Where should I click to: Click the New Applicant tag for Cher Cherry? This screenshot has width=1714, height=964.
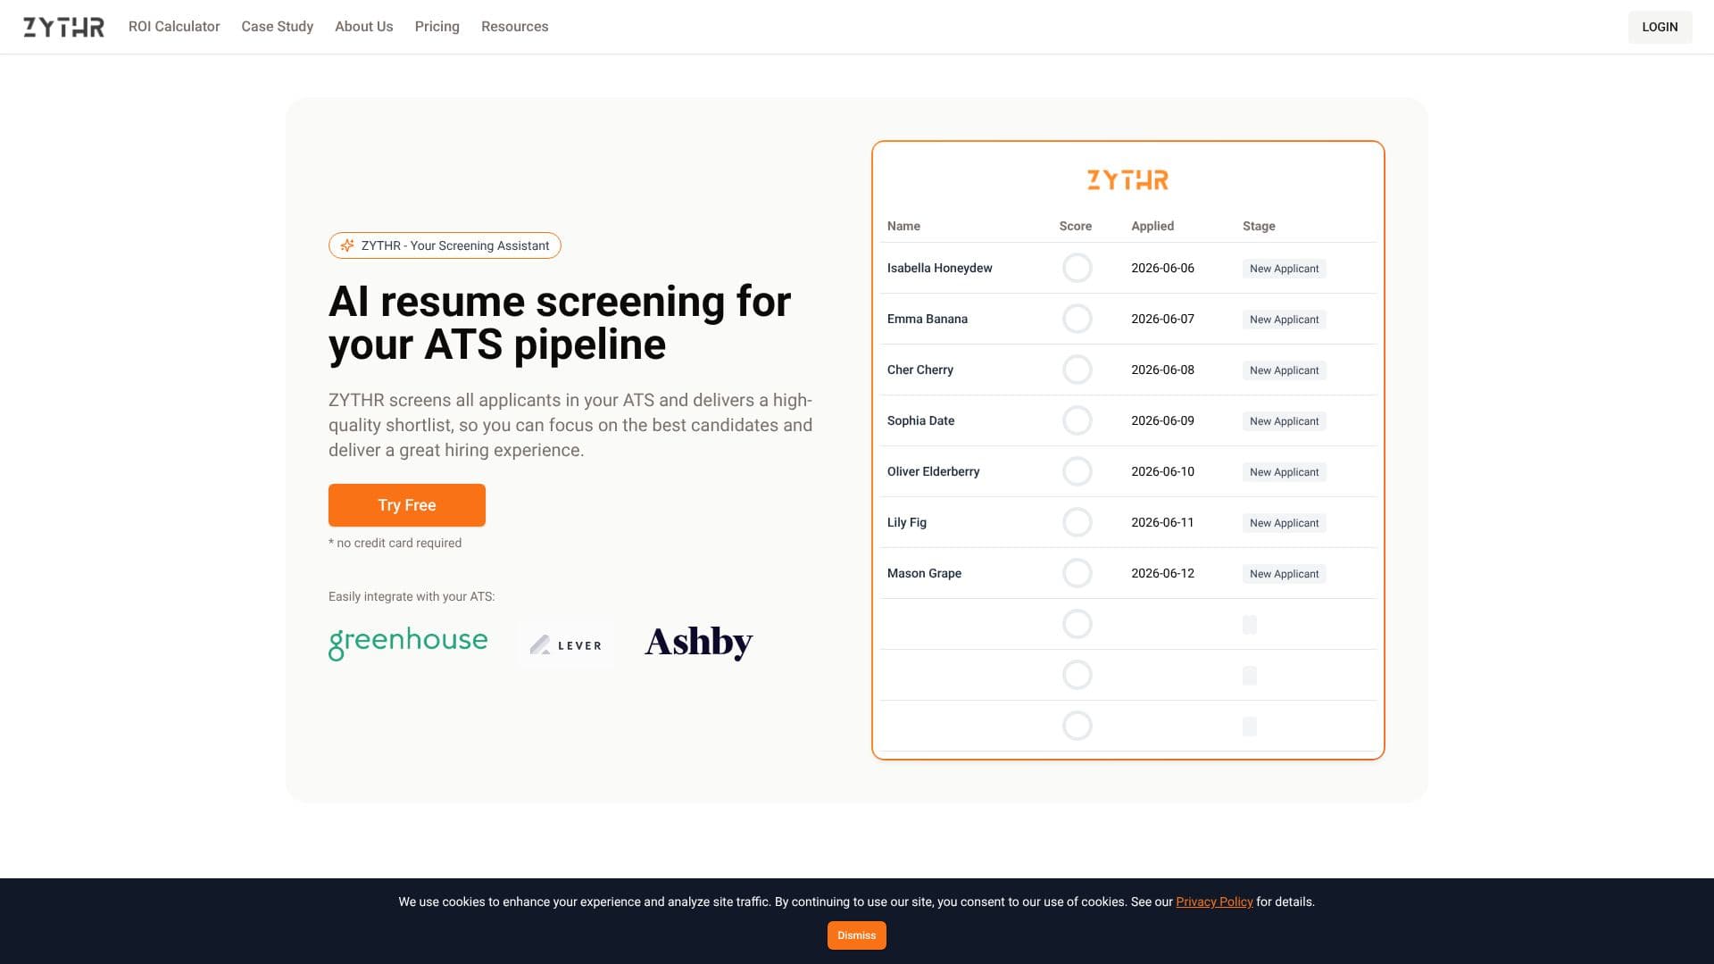[1284, 370]
